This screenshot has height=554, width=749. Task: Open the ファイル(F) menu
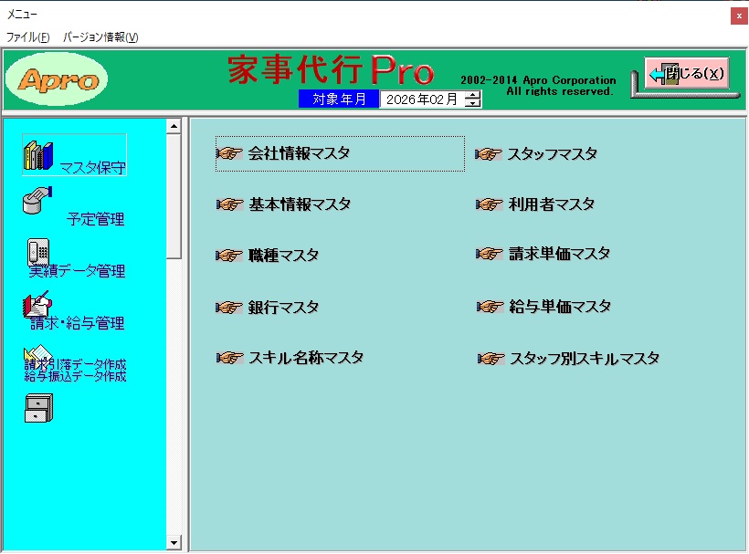(x=27, y=37)
